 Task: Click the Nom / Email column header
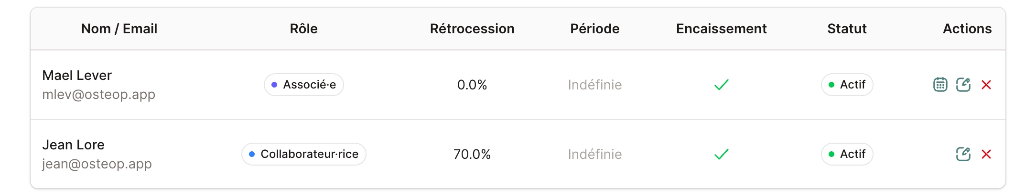119,29
